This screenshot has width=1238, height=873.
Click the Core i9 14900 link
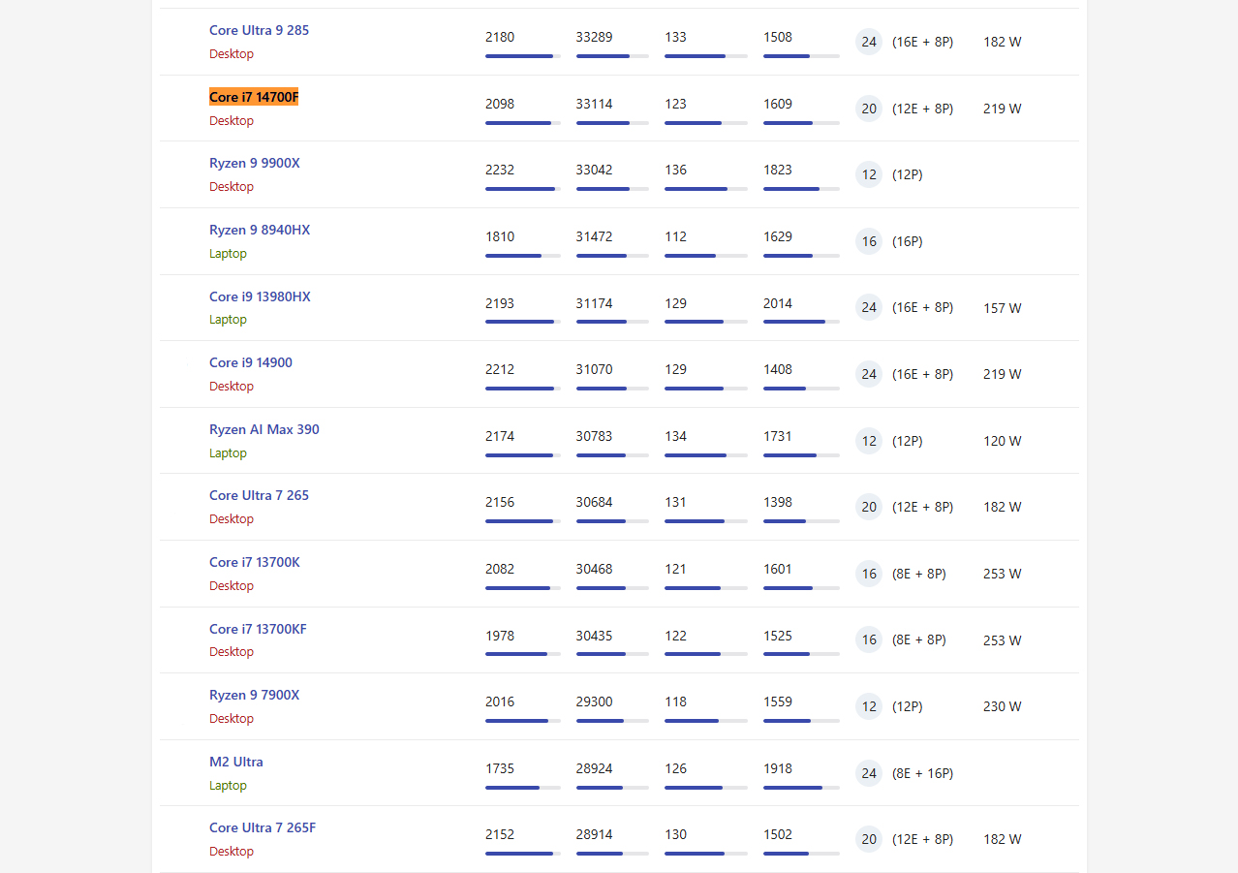point(251,362)
